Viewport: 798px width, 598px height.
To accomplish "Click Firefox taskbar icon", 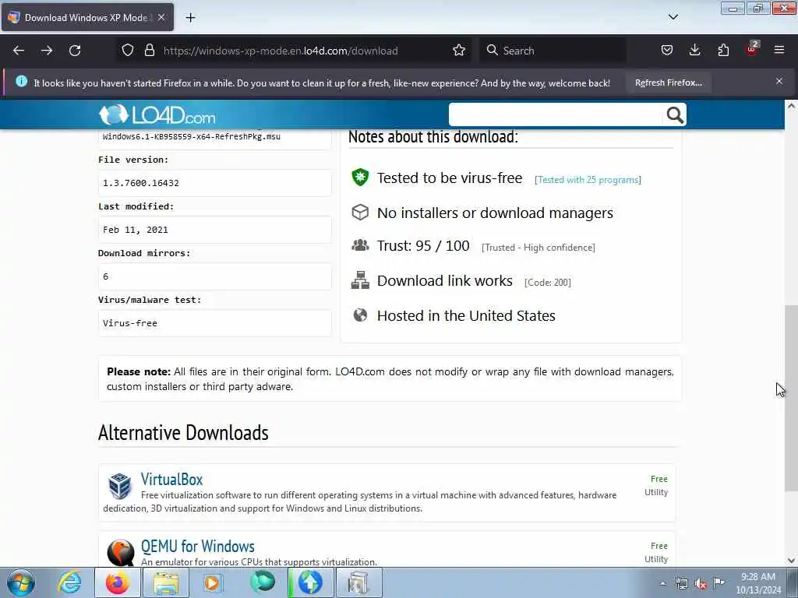I will [x=117, y=582].
